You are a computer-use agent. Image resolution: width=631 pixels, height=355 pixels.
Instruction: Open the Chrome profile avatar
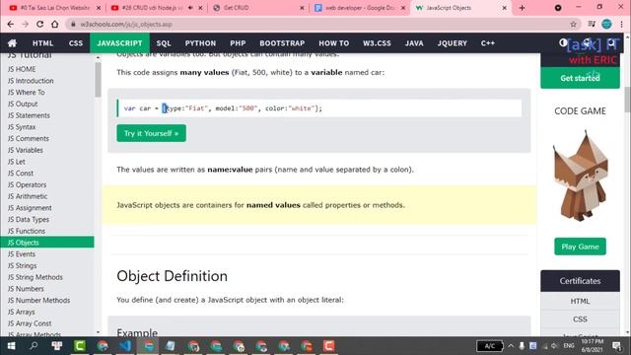click(606, 24)
